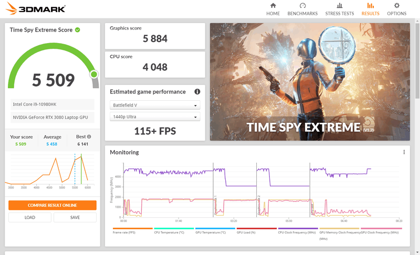Click the vertical scrollbar thumb

pos(417,61)
